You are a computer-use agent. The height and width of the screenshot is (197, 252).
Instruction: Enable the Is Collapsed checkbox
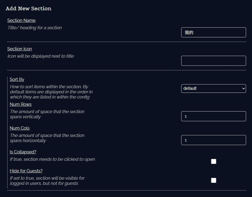tap(214, 161)
